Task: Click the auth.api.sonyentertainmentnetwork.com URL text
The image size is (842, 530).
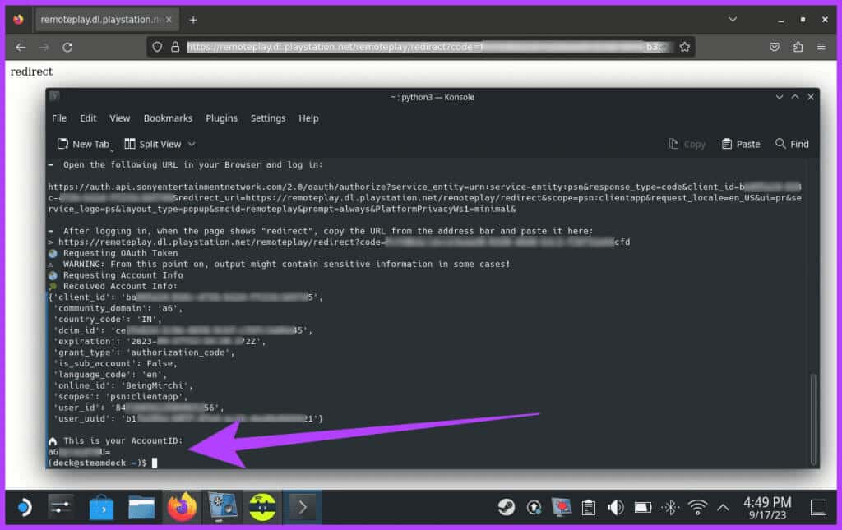Action: coord(424,197)
